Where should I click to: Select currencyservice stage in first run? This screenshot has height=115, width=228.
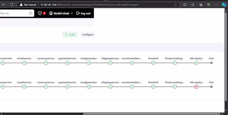tap(46, 63)
